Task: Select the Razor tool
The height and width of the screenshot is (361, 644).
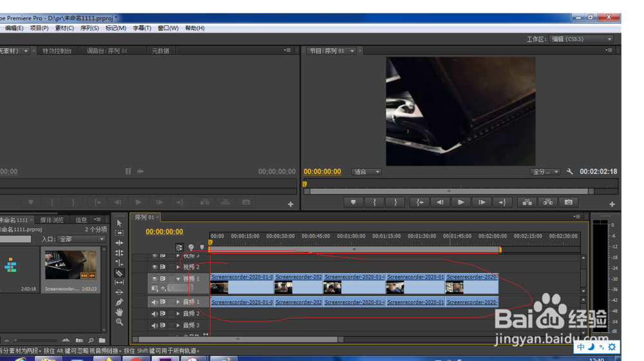Action: (x=119, y=273)
